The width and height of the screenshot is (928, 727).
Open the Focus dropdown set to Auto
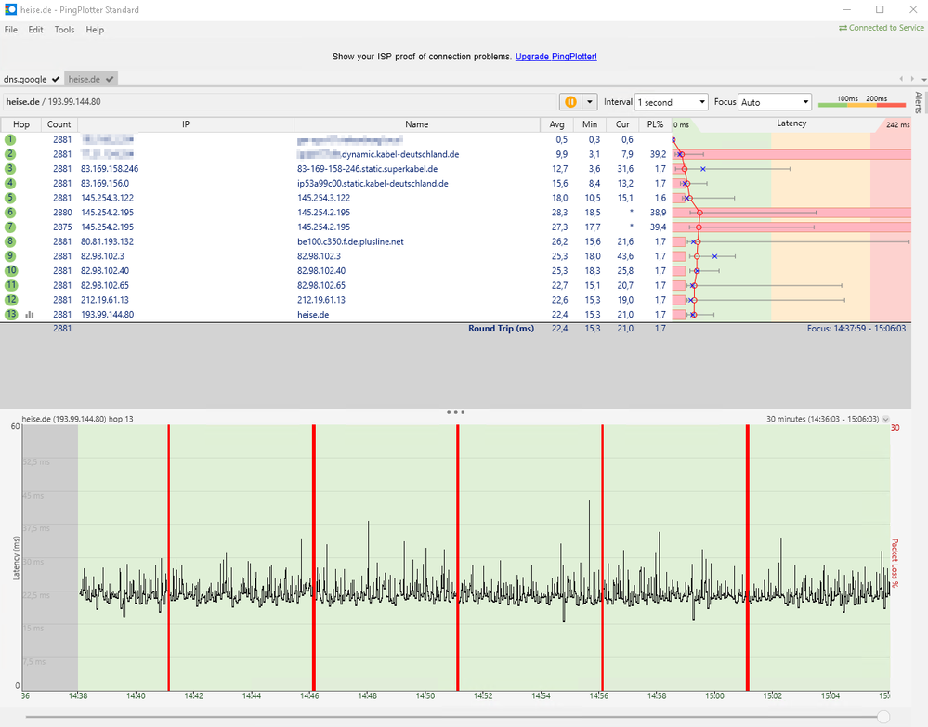(x=775, y=102)
